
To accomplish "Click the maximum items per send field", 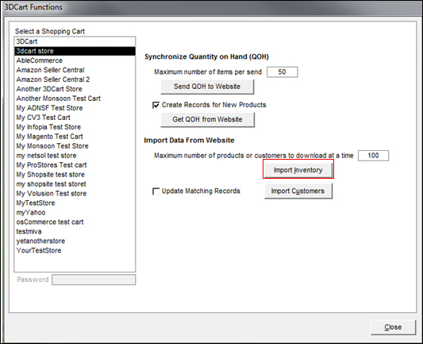I will tap(283, 72).
